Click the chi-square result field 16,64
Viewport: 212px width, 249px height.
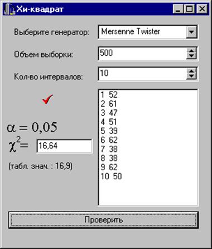[64, 146]
